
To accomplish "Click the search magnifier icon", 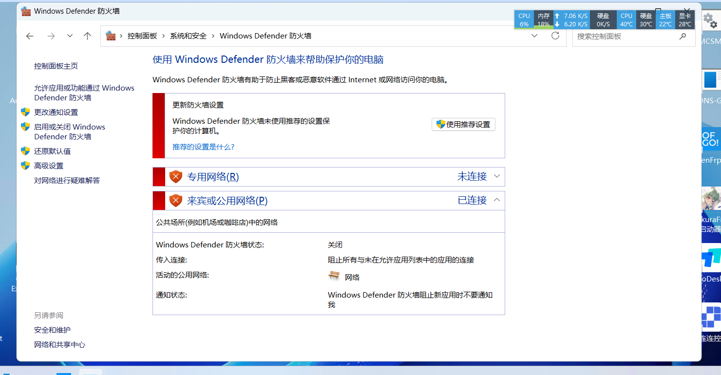I will [683, 36].
